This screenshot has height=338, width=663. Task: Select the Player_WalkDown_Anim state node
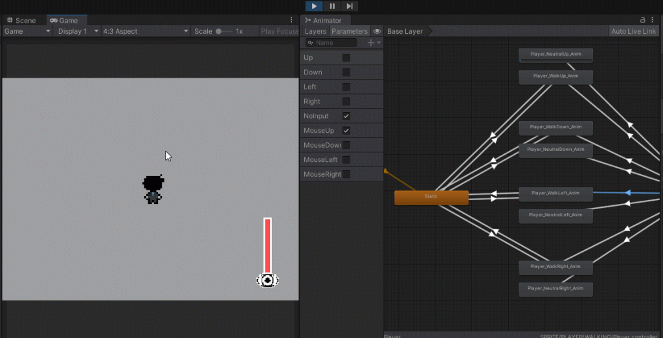[556, 128]
